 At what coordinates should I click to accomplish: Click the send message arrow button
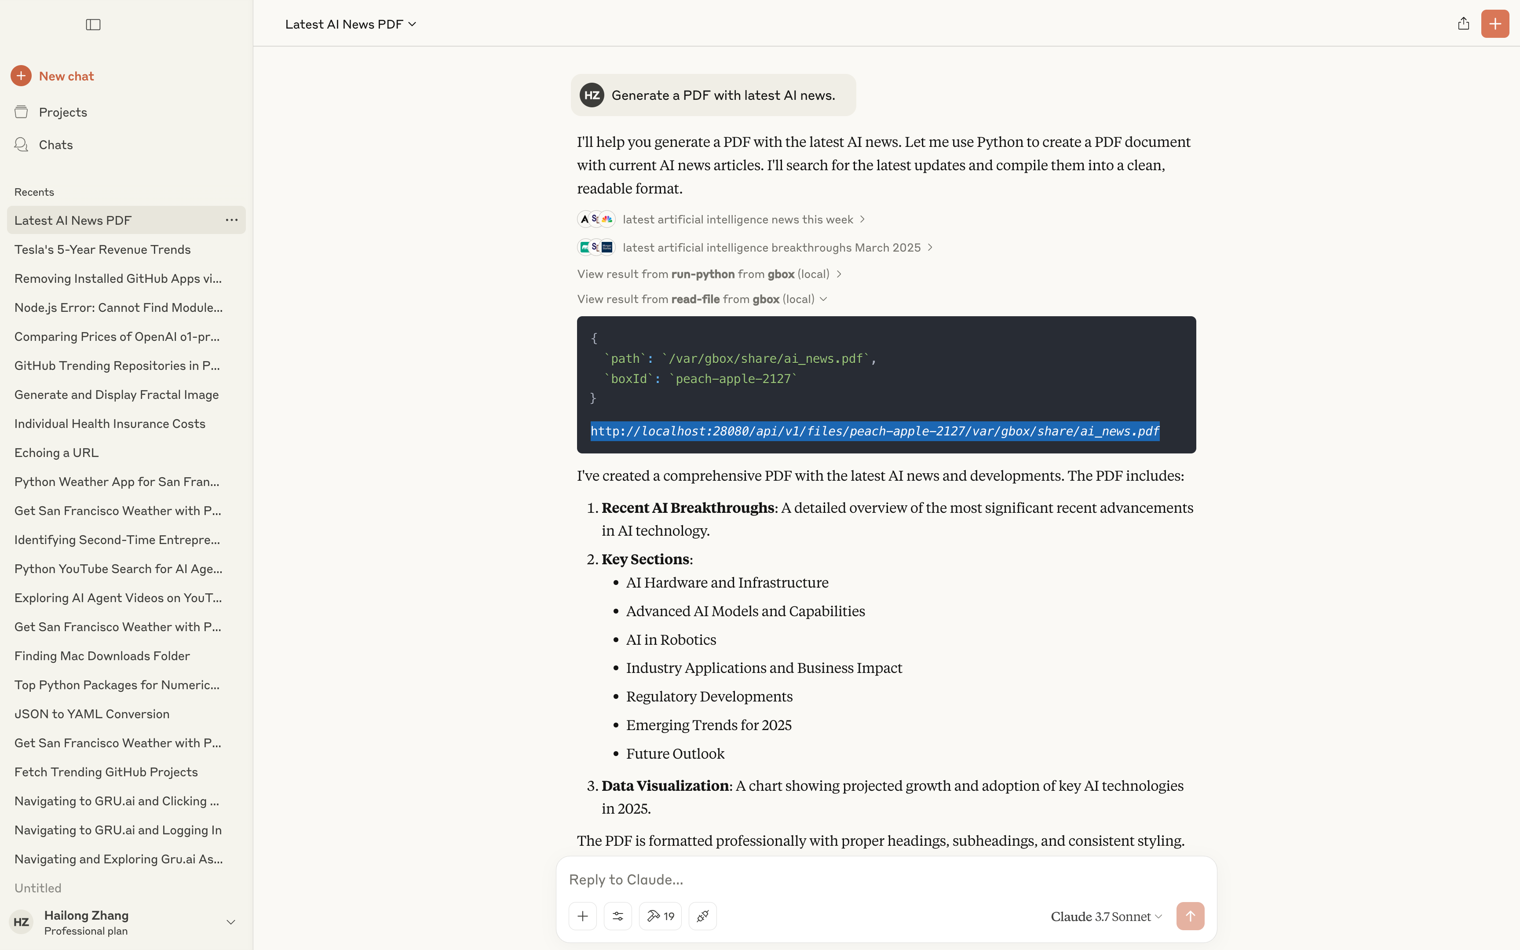click(1190, 916)
